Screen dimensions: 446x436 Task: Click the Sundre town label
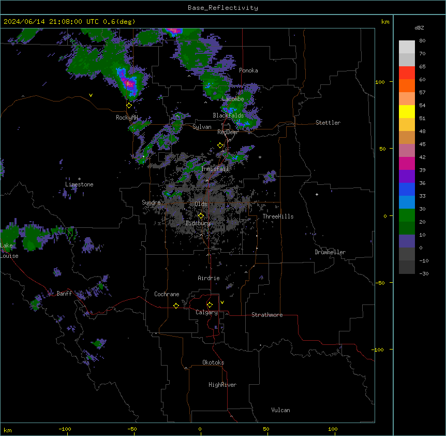151,202
